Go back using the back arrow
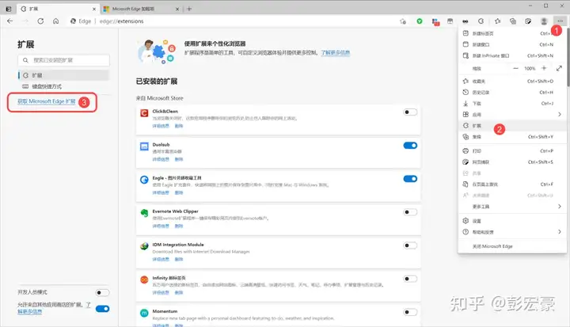 tap(9, 21)
